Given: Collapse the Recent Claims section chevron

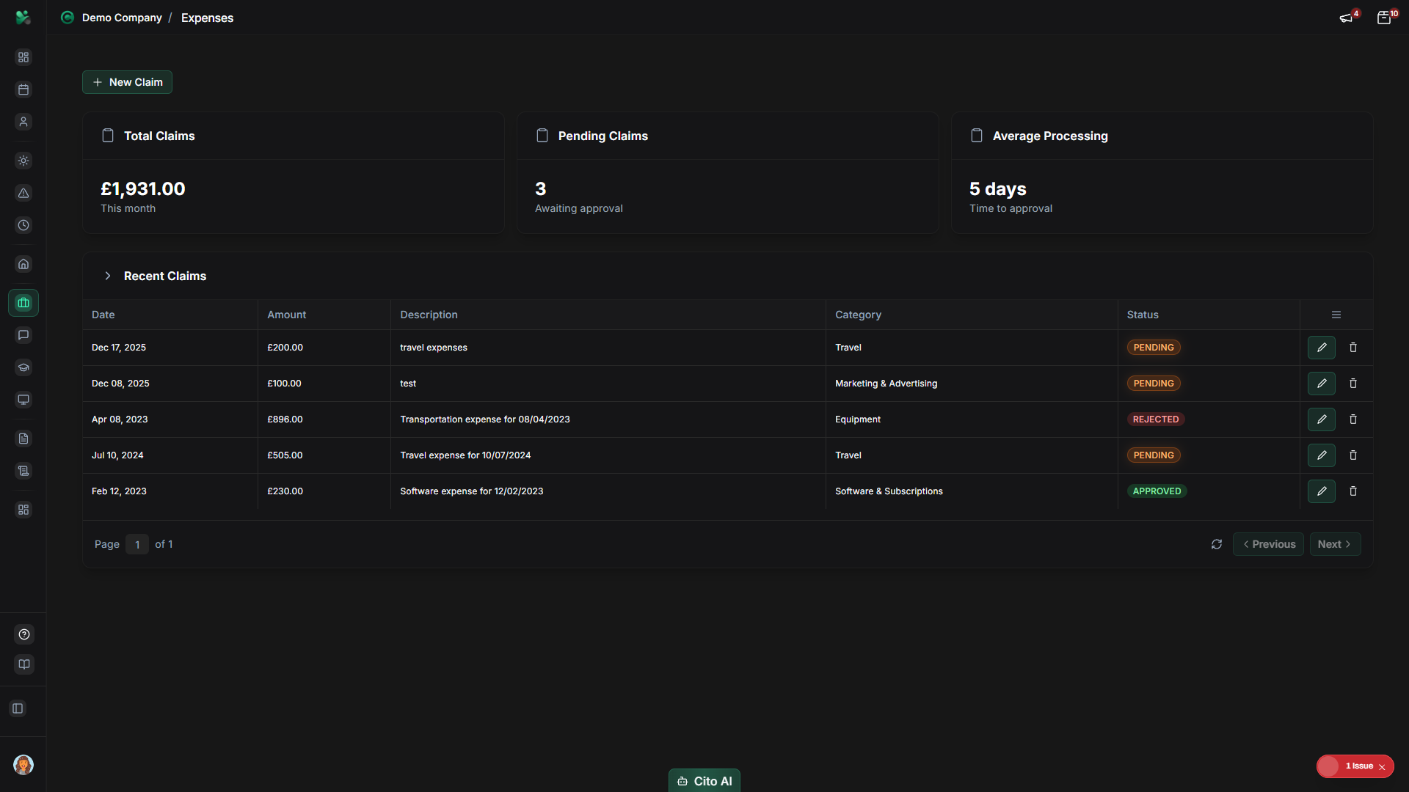Looking at the screenshot, I should pos(107,276).
